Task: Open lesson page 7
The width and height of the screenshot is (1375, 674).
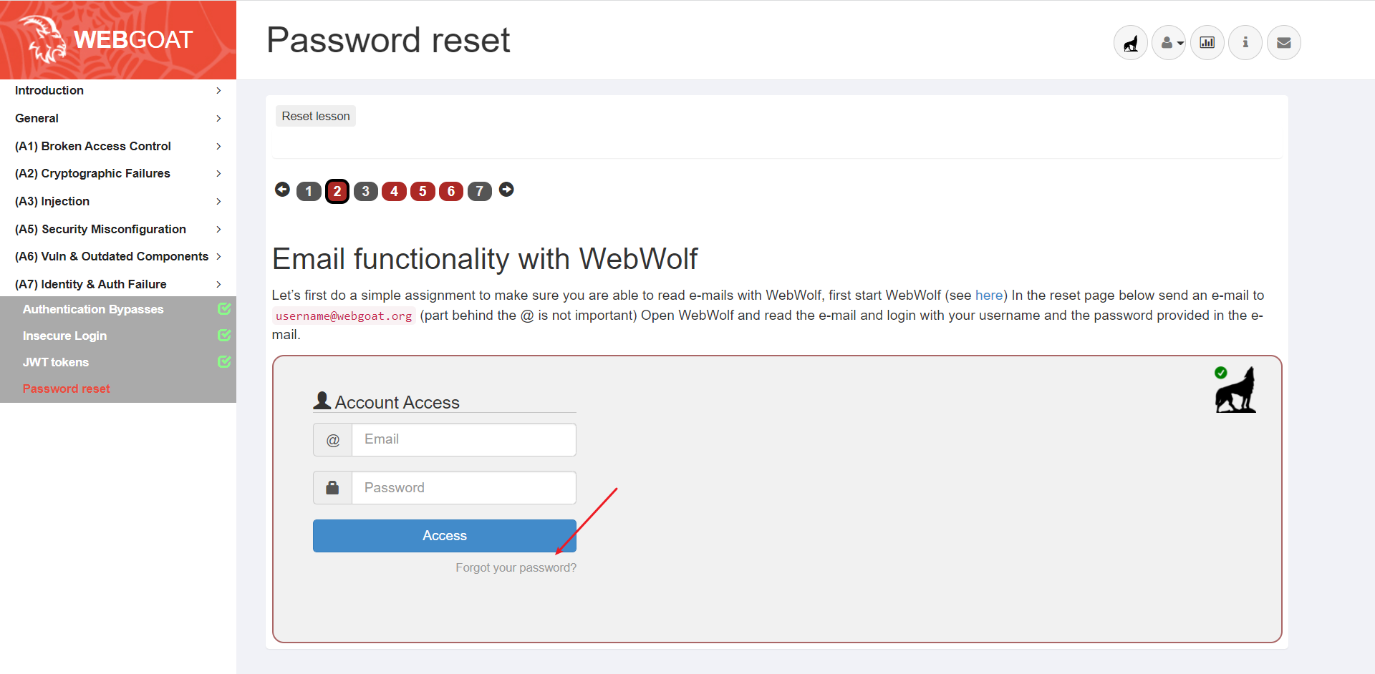Action: click(480, 191)
